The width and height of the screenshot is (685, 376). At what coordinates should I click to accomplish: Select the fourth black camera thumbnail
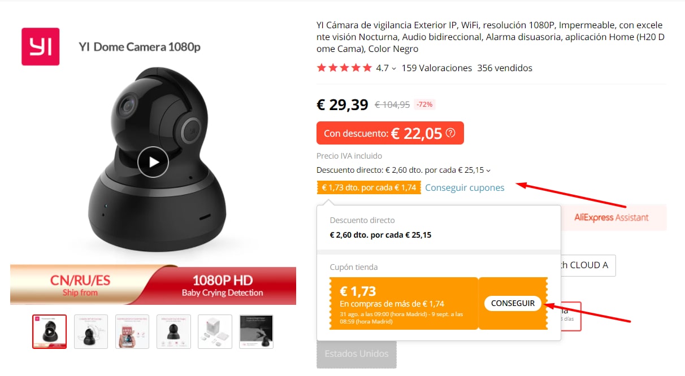(x=174, y=331)
